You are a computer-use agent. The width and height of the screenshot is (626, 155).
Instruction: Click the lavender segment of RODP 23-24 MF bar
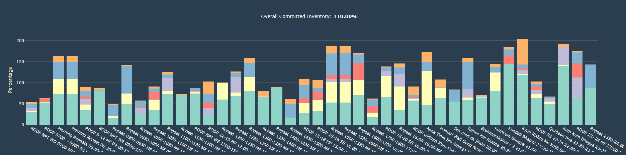click(577, 87)
